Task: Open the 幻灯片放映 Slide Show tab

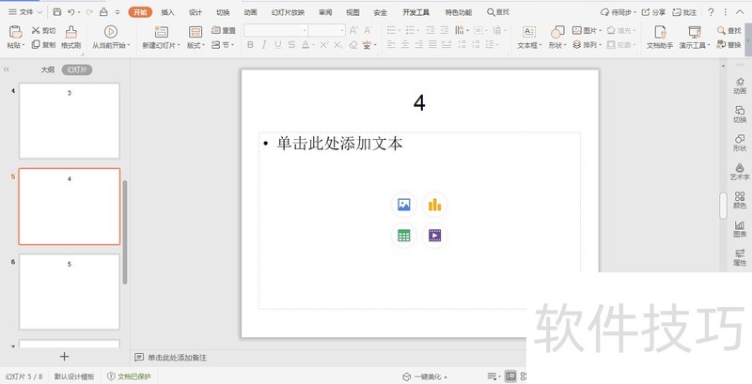Action: click(288, 12)
